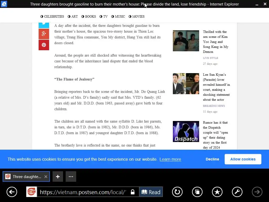This screenshot has width=269, height=202.
Task: Open the Art menu
Action: click(73, 17)
